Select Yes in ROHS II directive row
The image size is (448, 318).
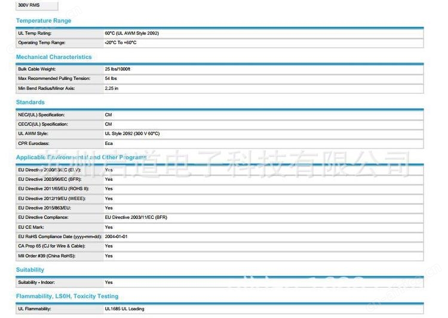(x=109, y=189)
